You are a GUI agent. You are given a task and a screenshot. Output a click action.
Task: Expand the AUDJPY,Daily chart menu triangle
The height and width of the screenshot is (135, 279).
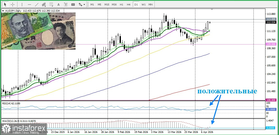pyautogui.click(x=3, y=11)
